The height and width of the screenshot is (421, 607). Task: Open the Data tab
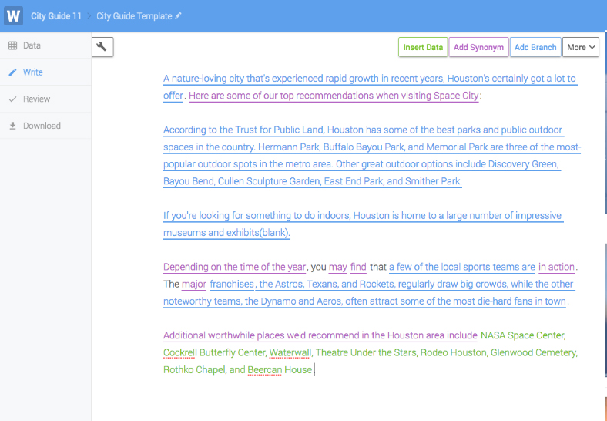pos(32,45)
